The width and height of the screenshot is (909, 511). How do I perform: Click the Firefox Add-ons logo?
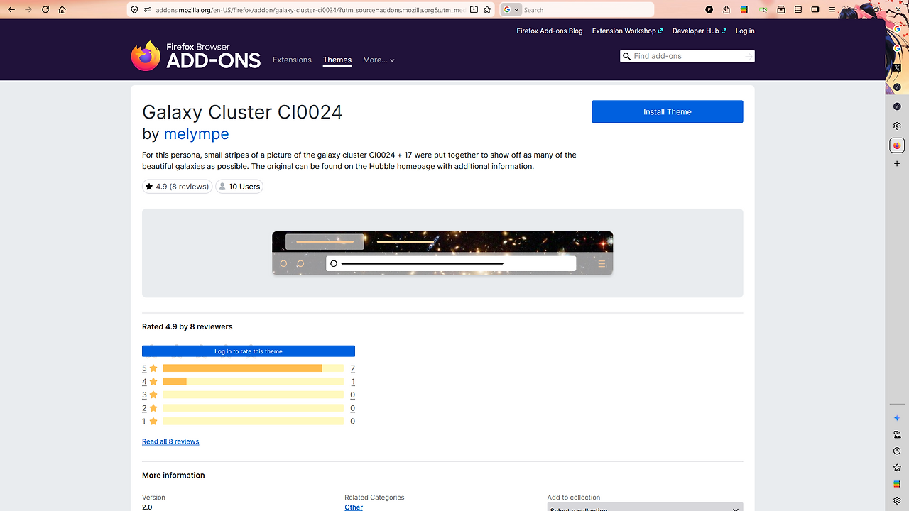click(x=196, y=56)
